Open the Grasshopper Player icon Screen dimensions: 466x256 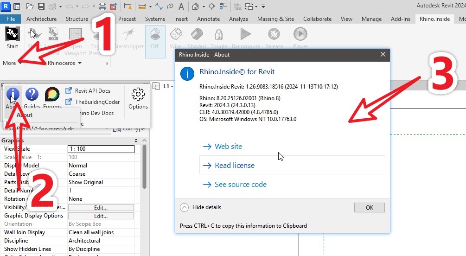(x=300, y=34)
